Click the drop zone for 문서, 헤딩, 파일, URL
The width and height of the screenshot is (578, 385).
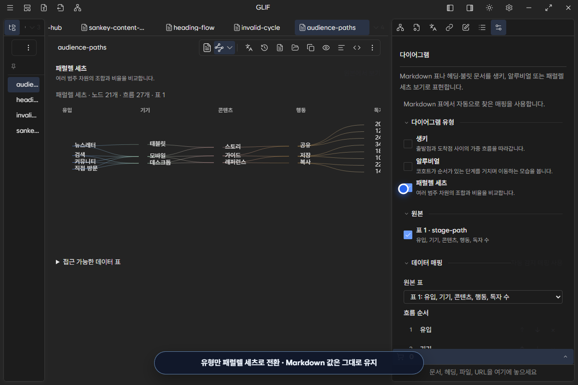(483, 372)
